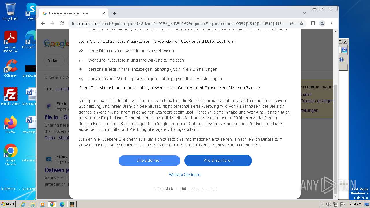This screenshot has width=370, height=208.
Task: Click the 'Videos' filter chip behind dialog
Action: point(54,60)
